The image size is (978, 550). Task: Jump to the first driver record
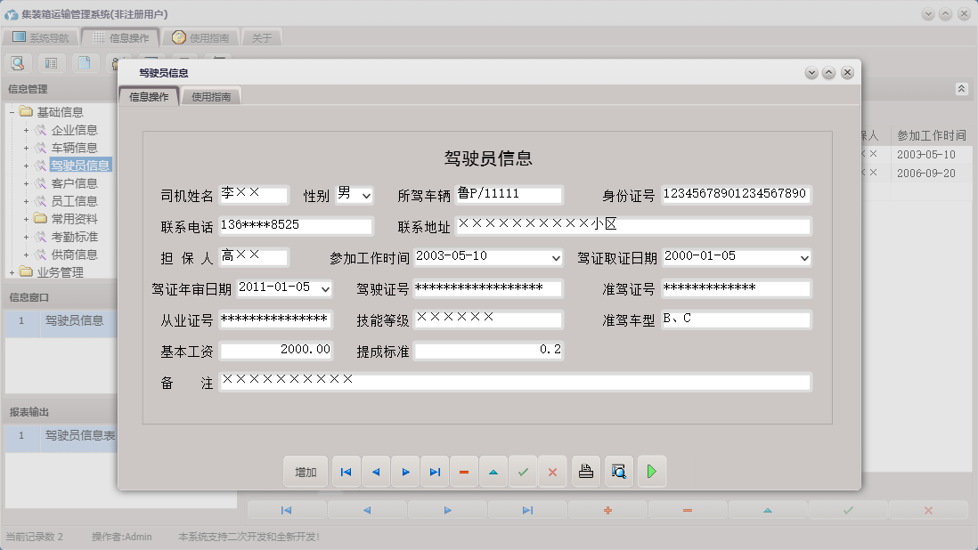[346, 472]
